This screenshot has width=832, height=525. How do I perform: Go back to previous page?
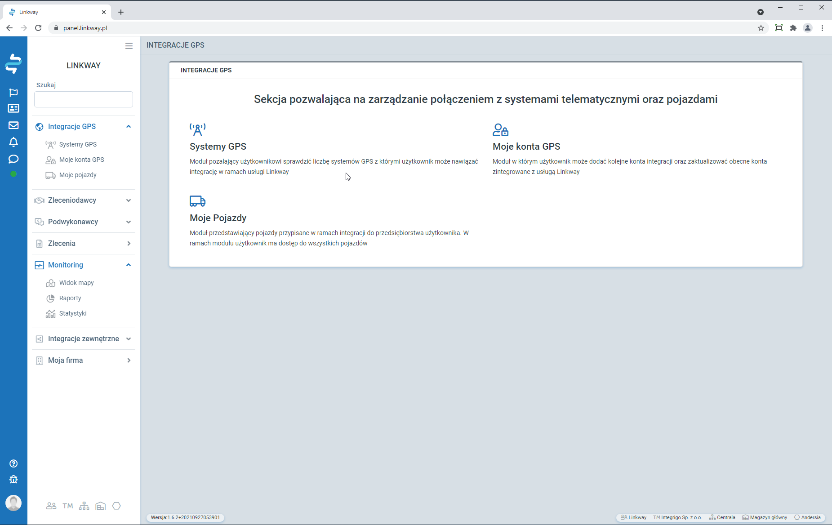pyautogui.click(x=9, y=28)
